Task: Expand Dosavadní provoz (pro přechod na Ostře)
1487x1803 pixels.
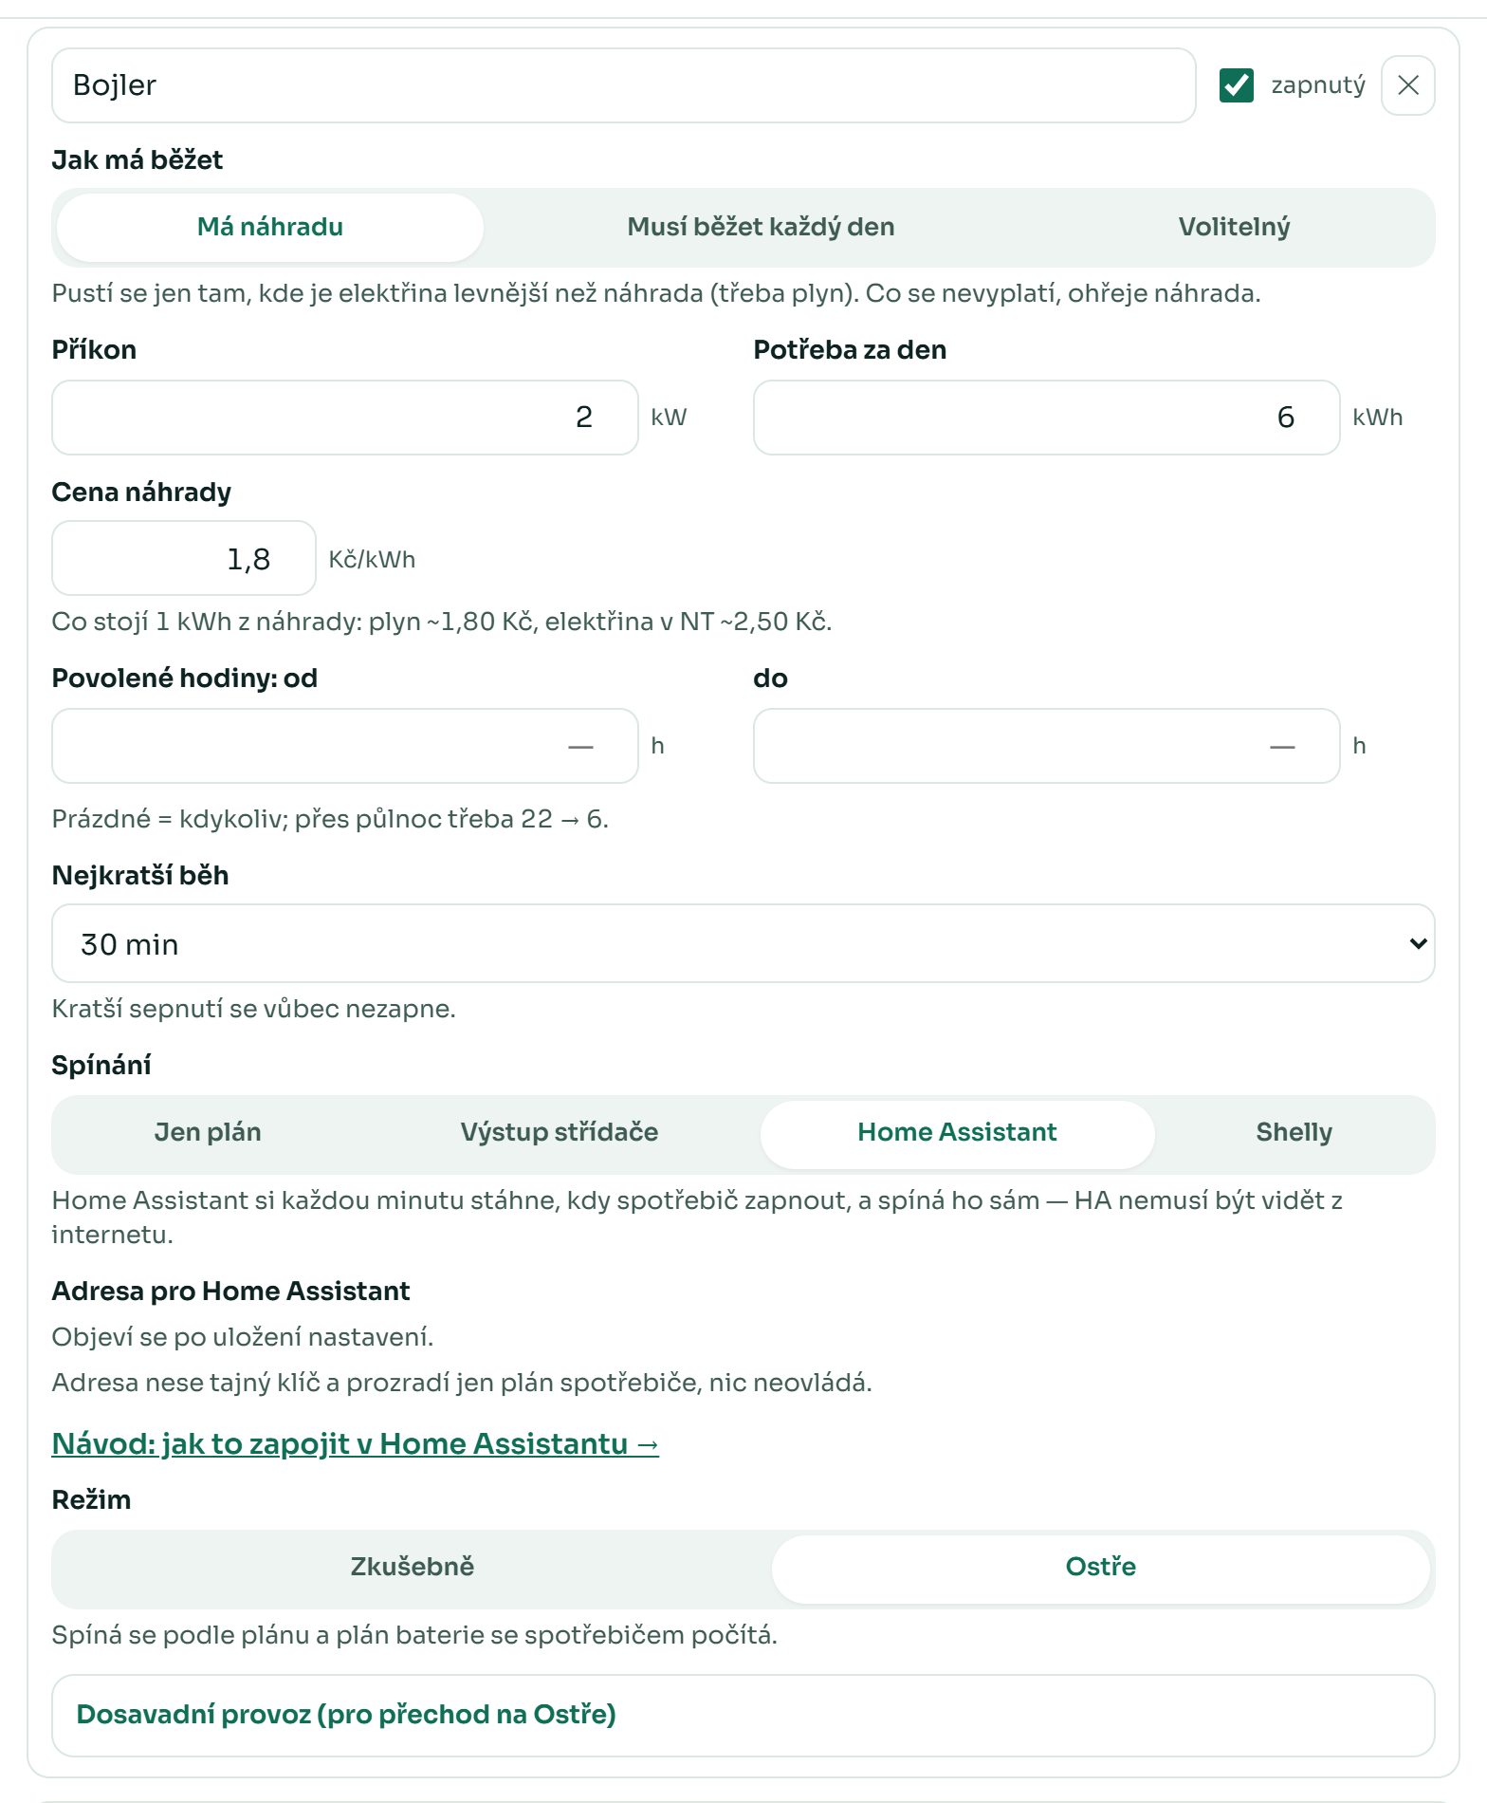Action: [x=743, y=1715]
